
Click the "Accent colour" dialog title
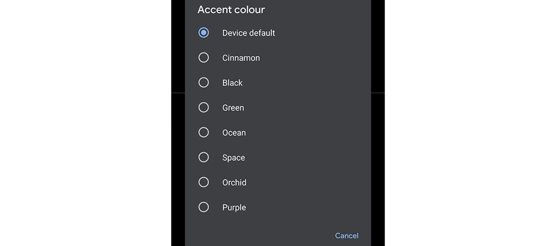click(x=231, y=10)
